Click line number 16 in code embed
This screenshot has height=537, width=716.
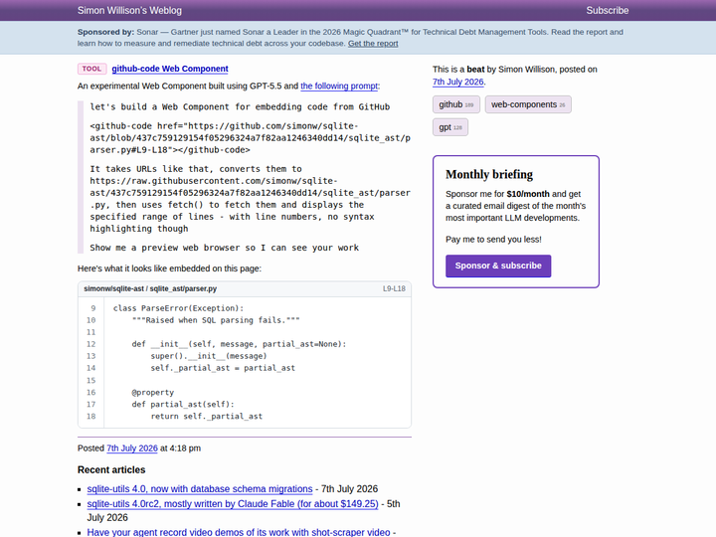(90, 392)
